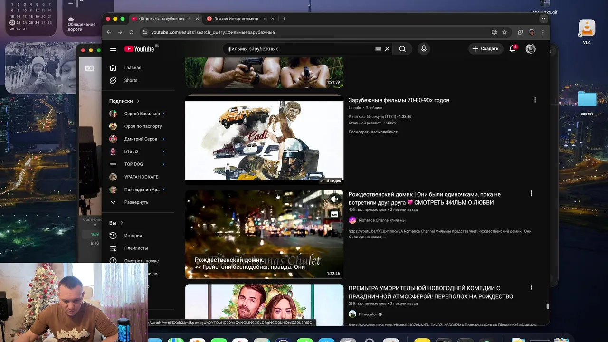Click the browser forward arrow

click(120, 32)
